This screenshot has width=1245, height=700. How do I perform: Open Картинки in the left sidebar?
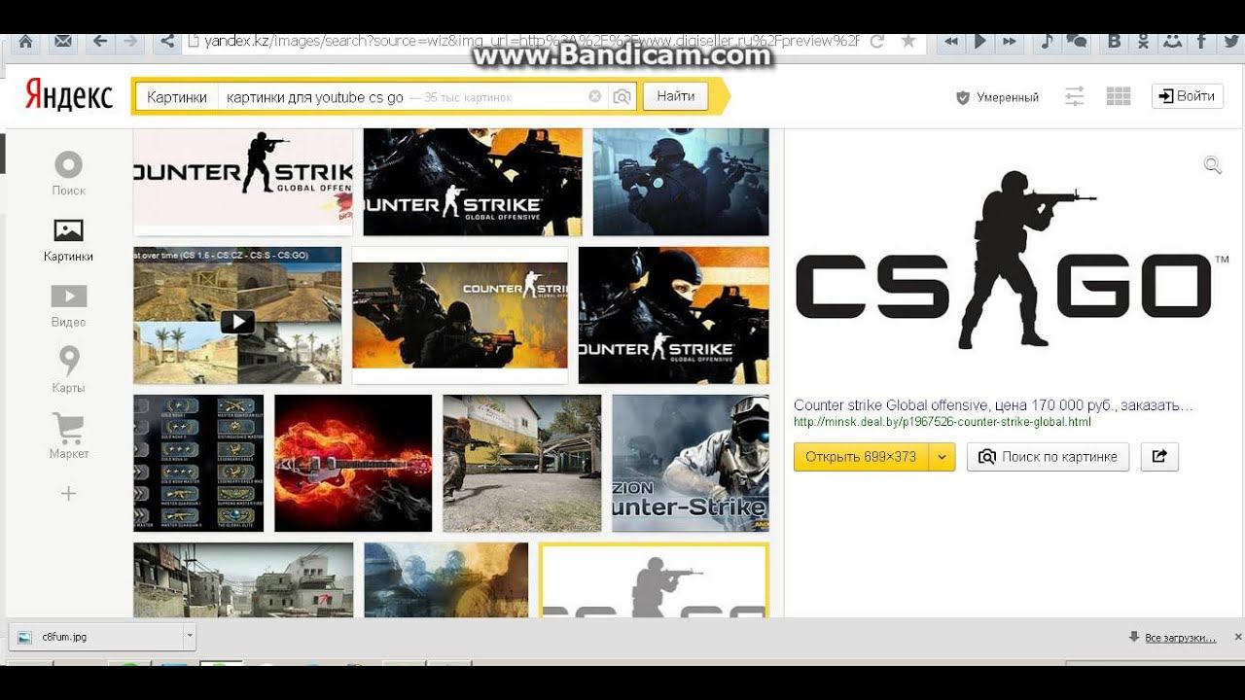[68, 240]
